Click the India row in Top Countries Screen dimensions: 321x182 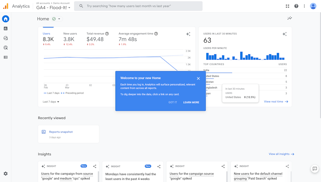click(245, 70)
